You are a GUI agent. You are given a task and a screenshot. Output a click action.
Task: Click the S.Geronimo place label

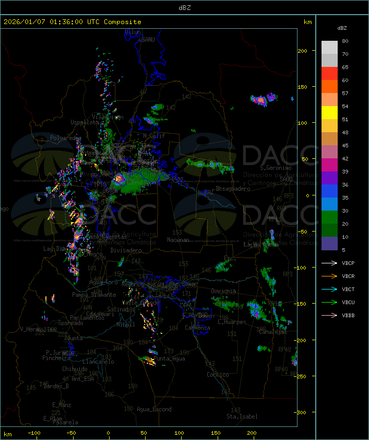276,168
